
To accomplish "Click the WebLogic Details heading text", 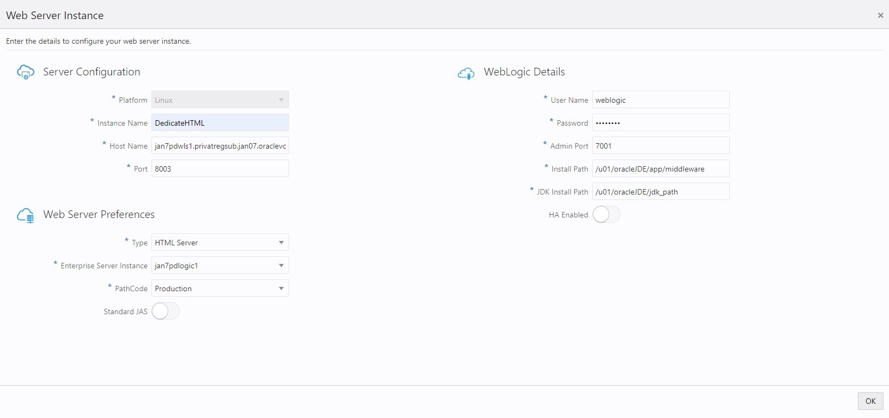I will pos(525,72).
